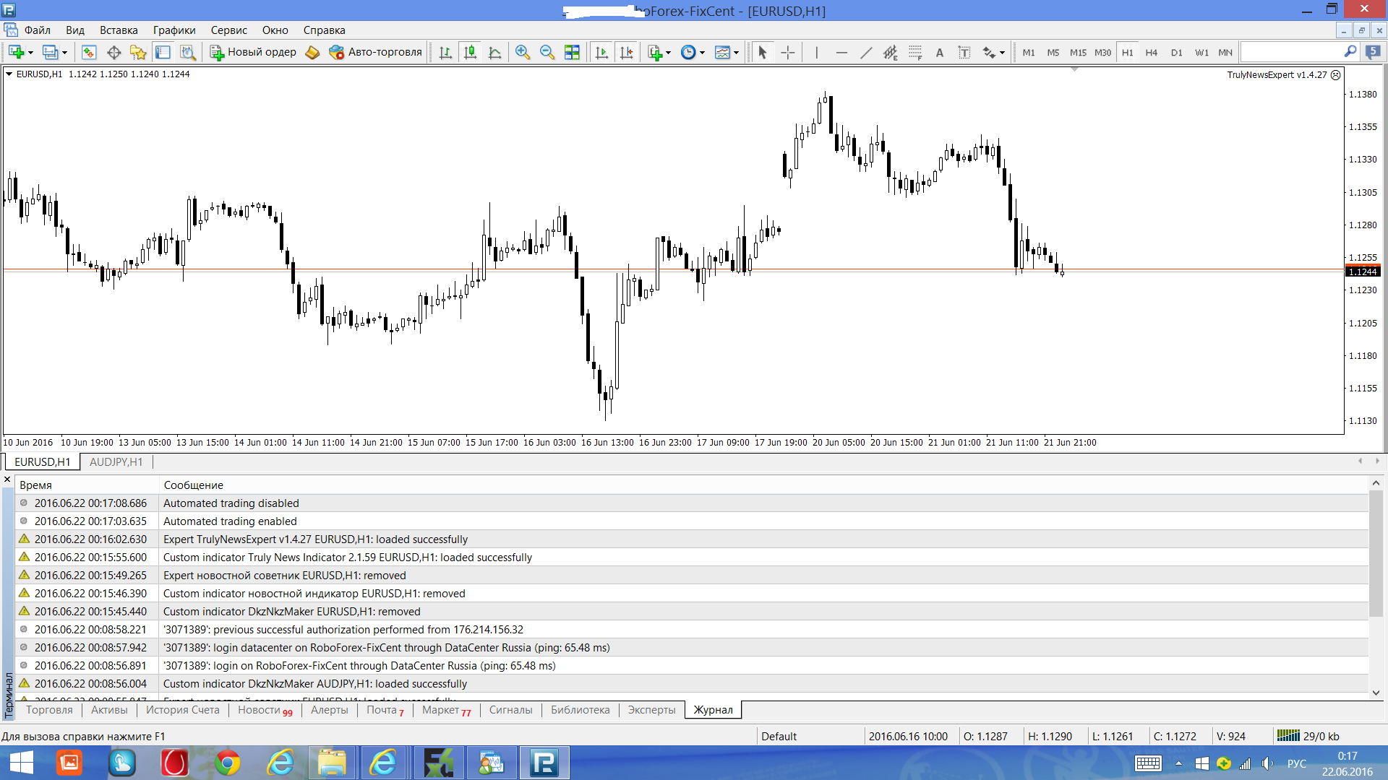Open the Market Watch window icon
Image resolution: width=1388 pixels, height=780 pixels.
click(89, 52)
